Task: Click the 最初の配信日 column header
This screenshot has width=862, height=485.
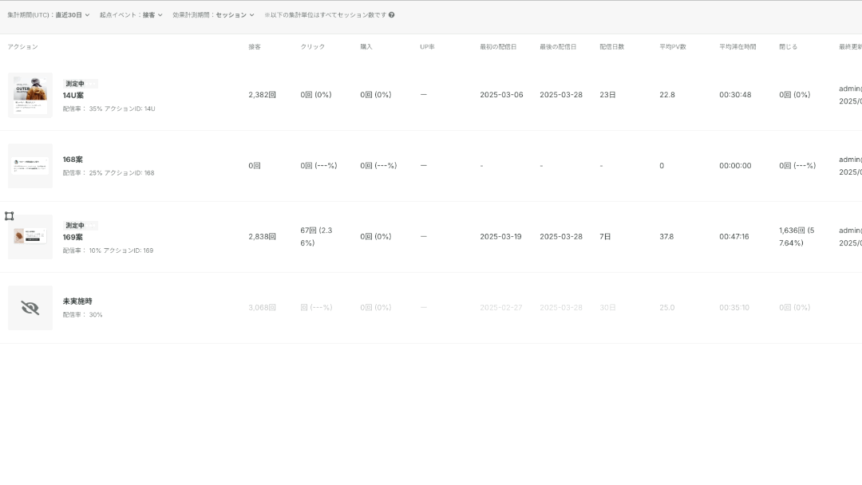Action: pos(498,47)
